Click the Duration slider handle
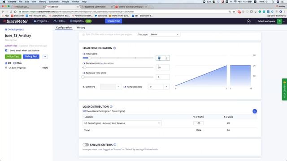 click(x=84, y=68)
